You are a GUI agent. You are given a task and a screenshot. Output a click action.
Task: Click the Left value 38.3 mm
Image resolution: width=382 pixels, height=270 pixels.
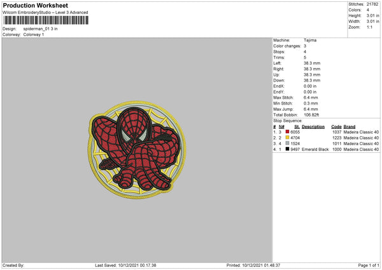312,63
